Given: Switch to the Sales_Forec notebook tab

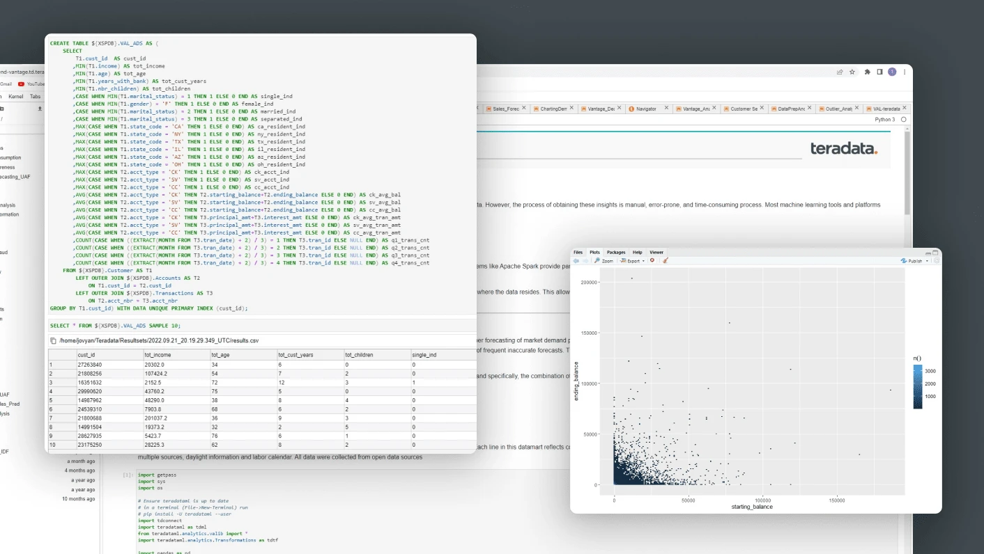Looking at the screenshot, I should pyautogui.click(x=505, y=109).
